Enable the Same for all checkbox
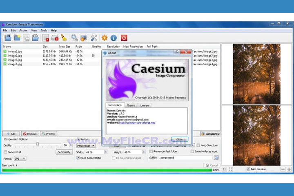 pyautogui.click(x=5, y=152)
